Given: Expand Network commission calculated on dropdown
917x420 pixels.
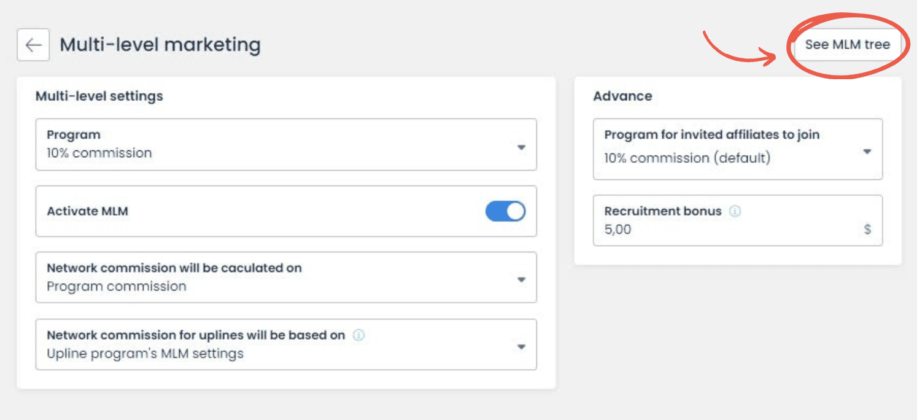Looking at the screenshot, I should (x=286, y=277).
